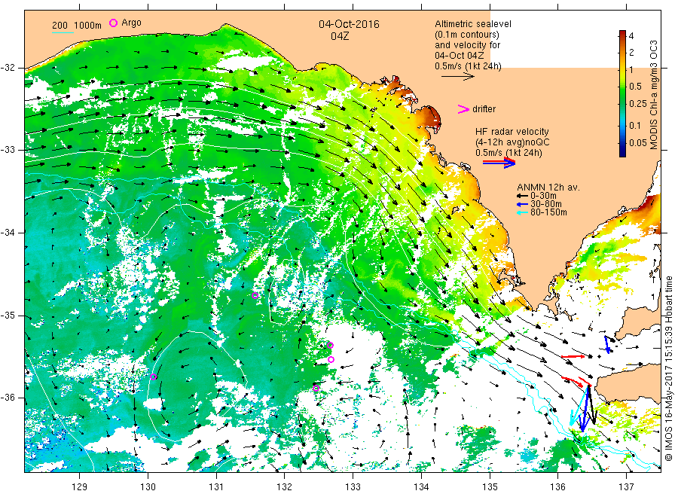Click the '0.25' colorbar tick label
The height and width of the screenshot is (497, 678).
[x=638, y=104]
